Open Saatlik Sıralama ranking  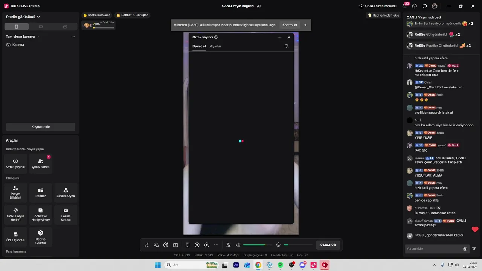(97, 15)
